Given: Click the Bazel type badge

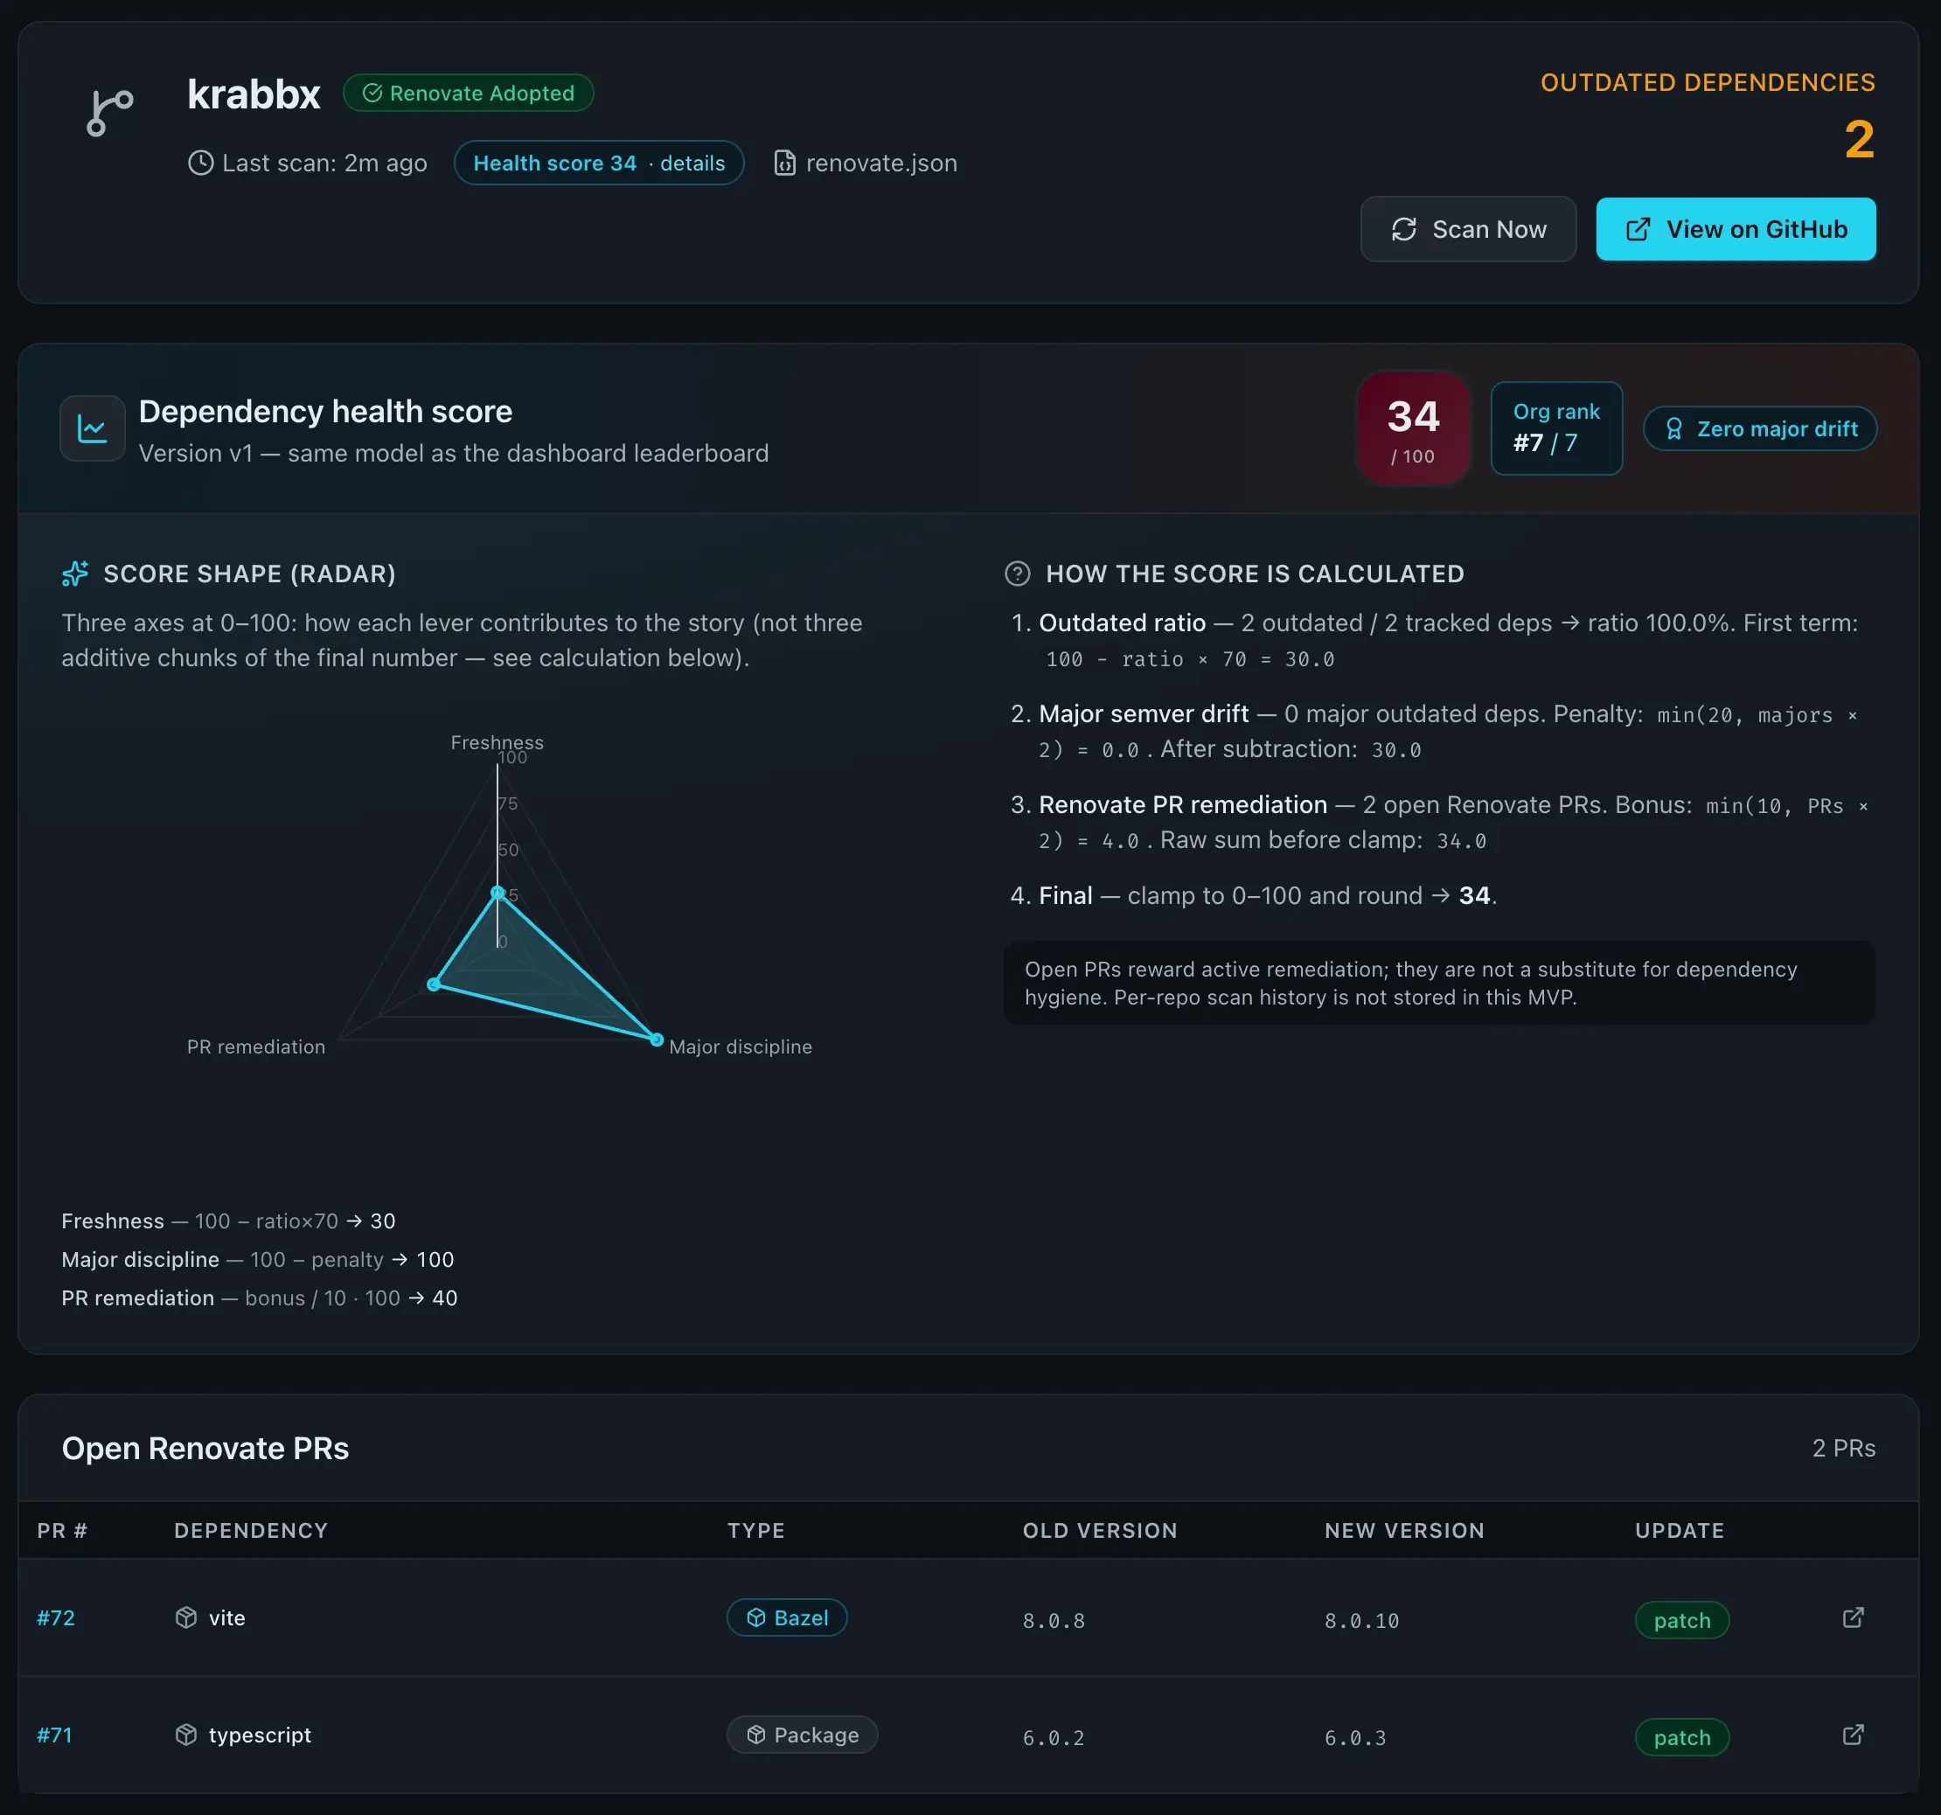Looking at the screenshot, I should (787, 1617).
